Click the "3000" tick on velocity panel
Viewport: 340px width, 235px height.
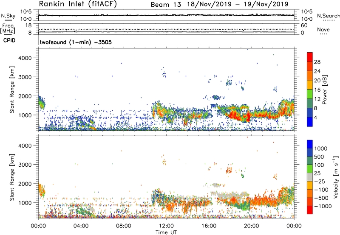coord(25,165)
